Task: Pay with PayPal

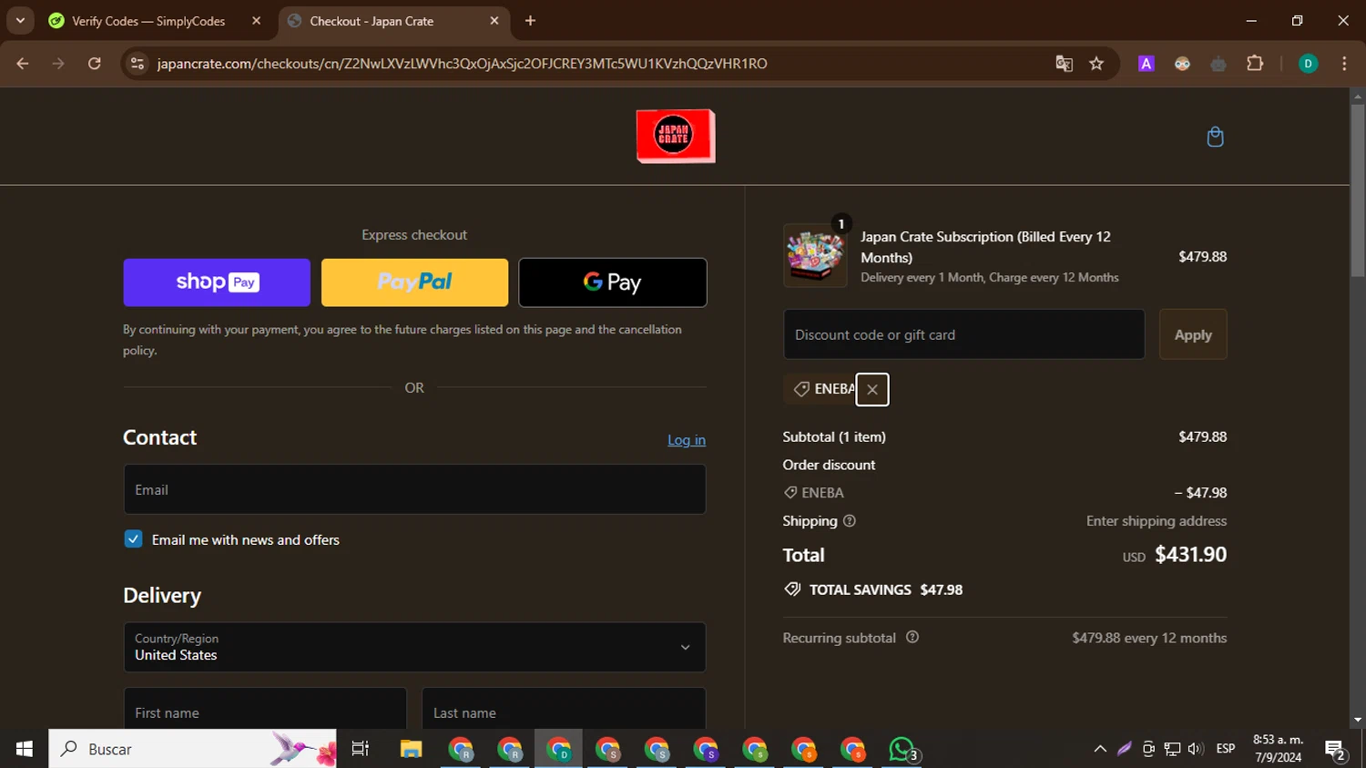Action: (414, 282)
